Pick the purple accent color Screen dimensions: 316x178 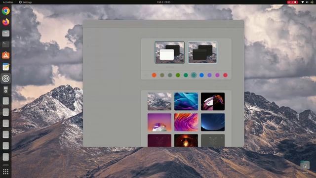click(209, 75)
